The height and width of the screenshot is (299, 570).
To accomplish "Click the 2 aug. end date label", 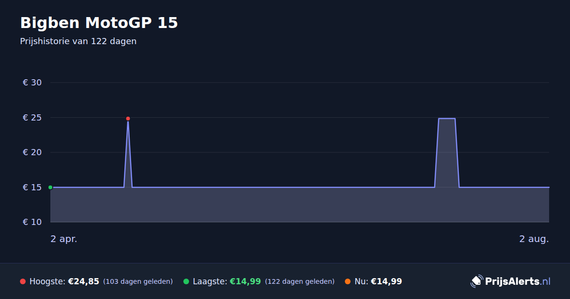I will tap(534, 239).
